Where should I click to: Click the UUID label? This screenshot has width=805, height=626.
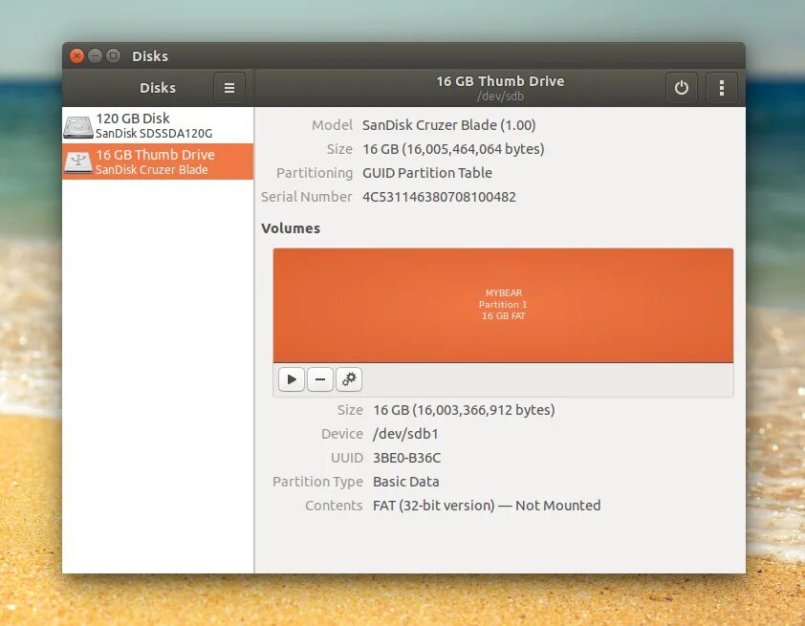coord(347,458)
